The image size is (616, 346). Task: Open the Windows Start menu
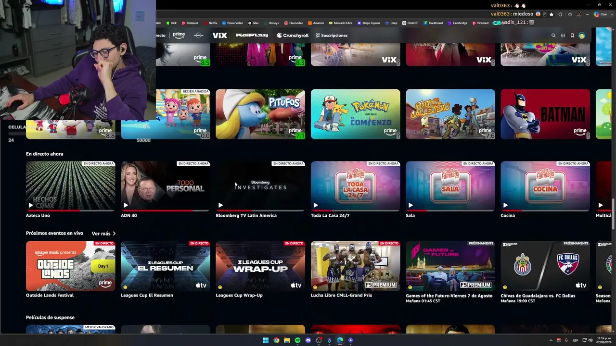click(x=266, y=340)
